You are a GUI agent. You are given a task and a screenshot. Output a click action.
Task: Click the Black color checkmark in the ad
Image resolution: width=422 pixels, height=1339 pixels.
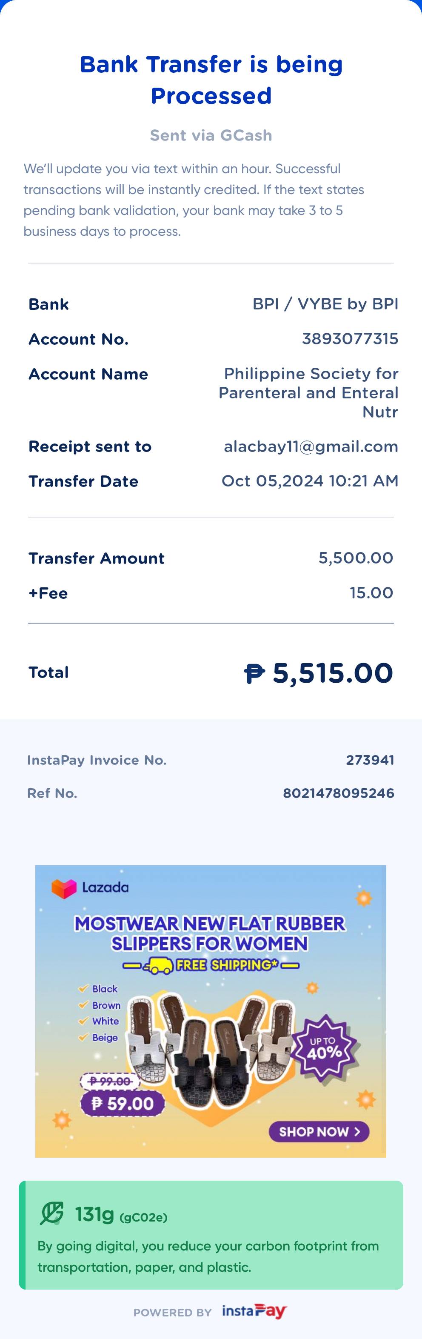click(x=83, y=989)
